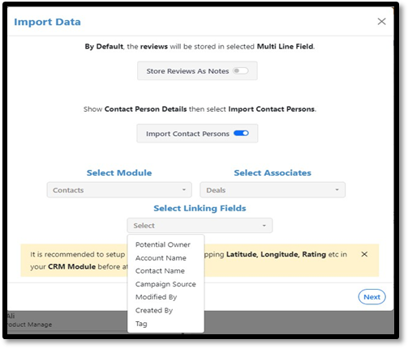
Task: Collapse the Select Linking Fields dropdown
Action: pos(200,226)
